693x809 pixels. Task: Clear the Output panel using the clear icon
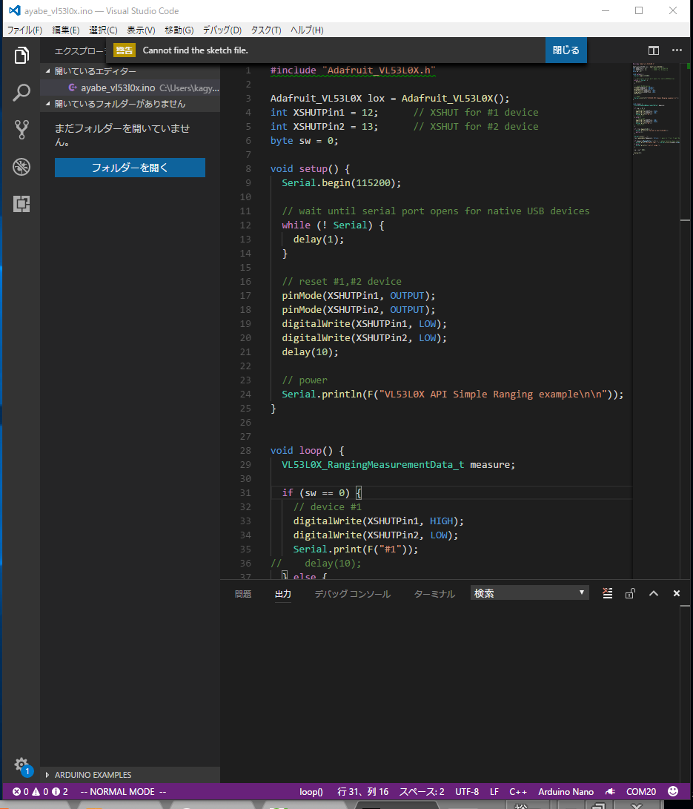(x=607, y=592)
